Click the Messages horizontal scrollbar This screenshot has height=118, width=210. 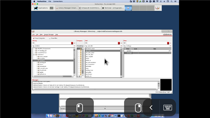pos(95,89)
